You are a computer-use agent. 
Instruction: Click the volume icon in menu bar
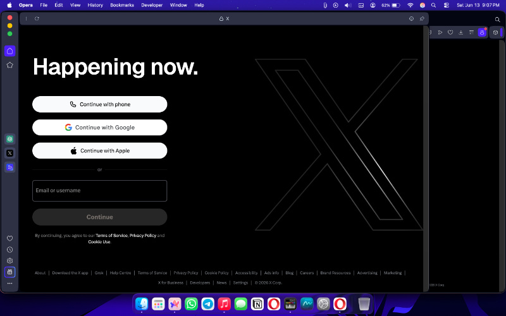coord(348,5)
